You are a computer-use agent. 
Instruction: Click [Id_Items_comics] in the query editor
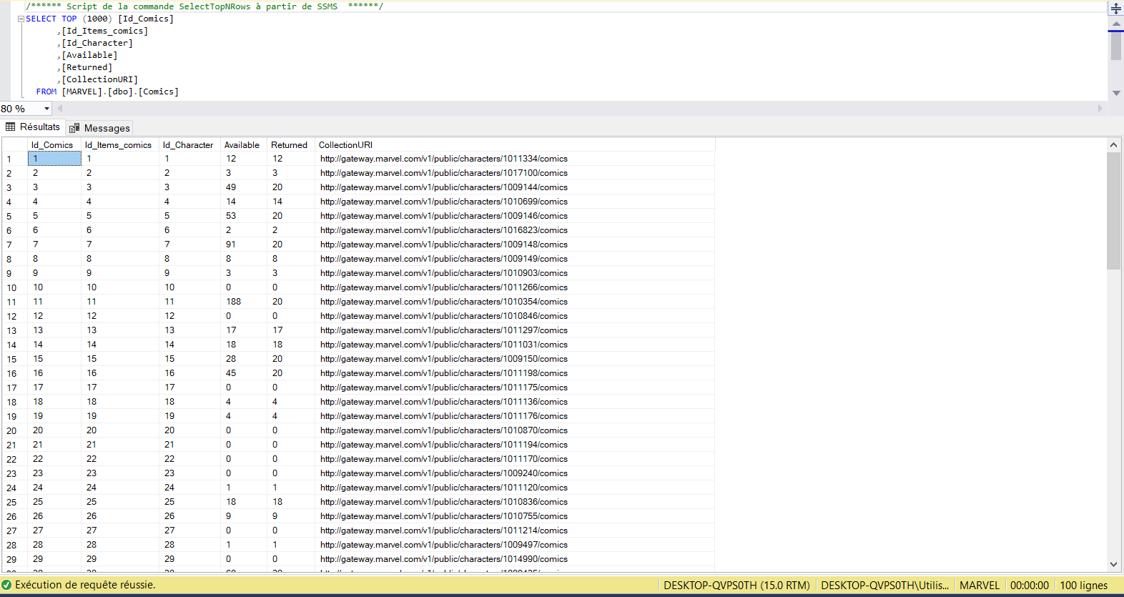click(105, 31)
